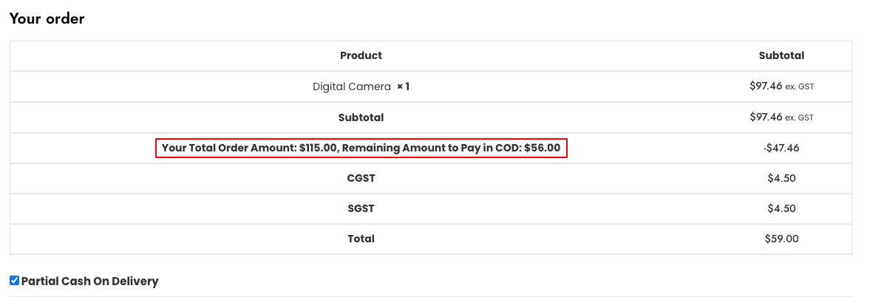
Task: Click ex. GST text in product row
Action: point(800,87)
